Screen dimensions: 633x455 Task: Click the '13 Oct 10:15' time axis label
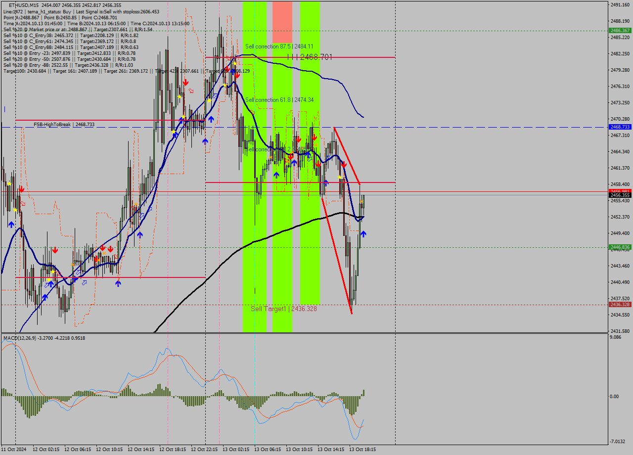point(299,450)
